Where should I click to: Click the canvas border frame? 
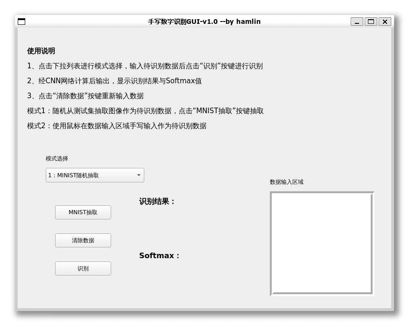[x=321, y=191]
